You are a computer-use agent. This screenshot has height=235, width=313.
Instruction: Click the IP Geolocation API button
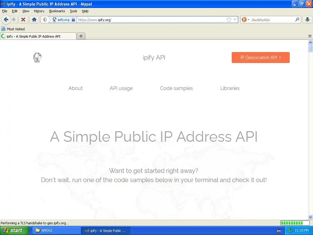point(260,58)
